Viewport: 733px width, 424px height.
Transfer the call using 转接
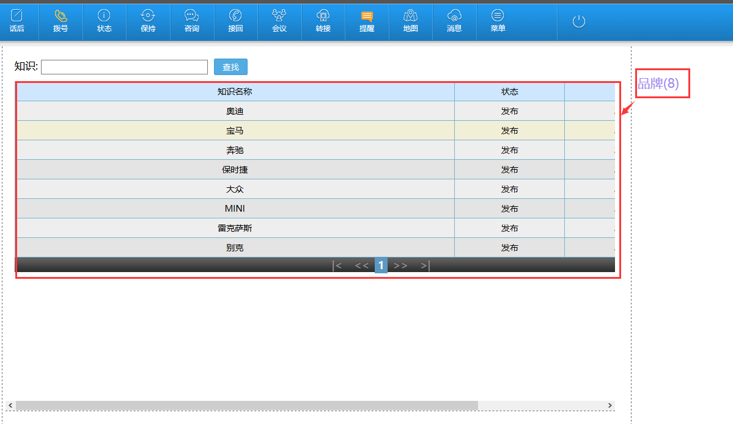[x=323, y=21]
